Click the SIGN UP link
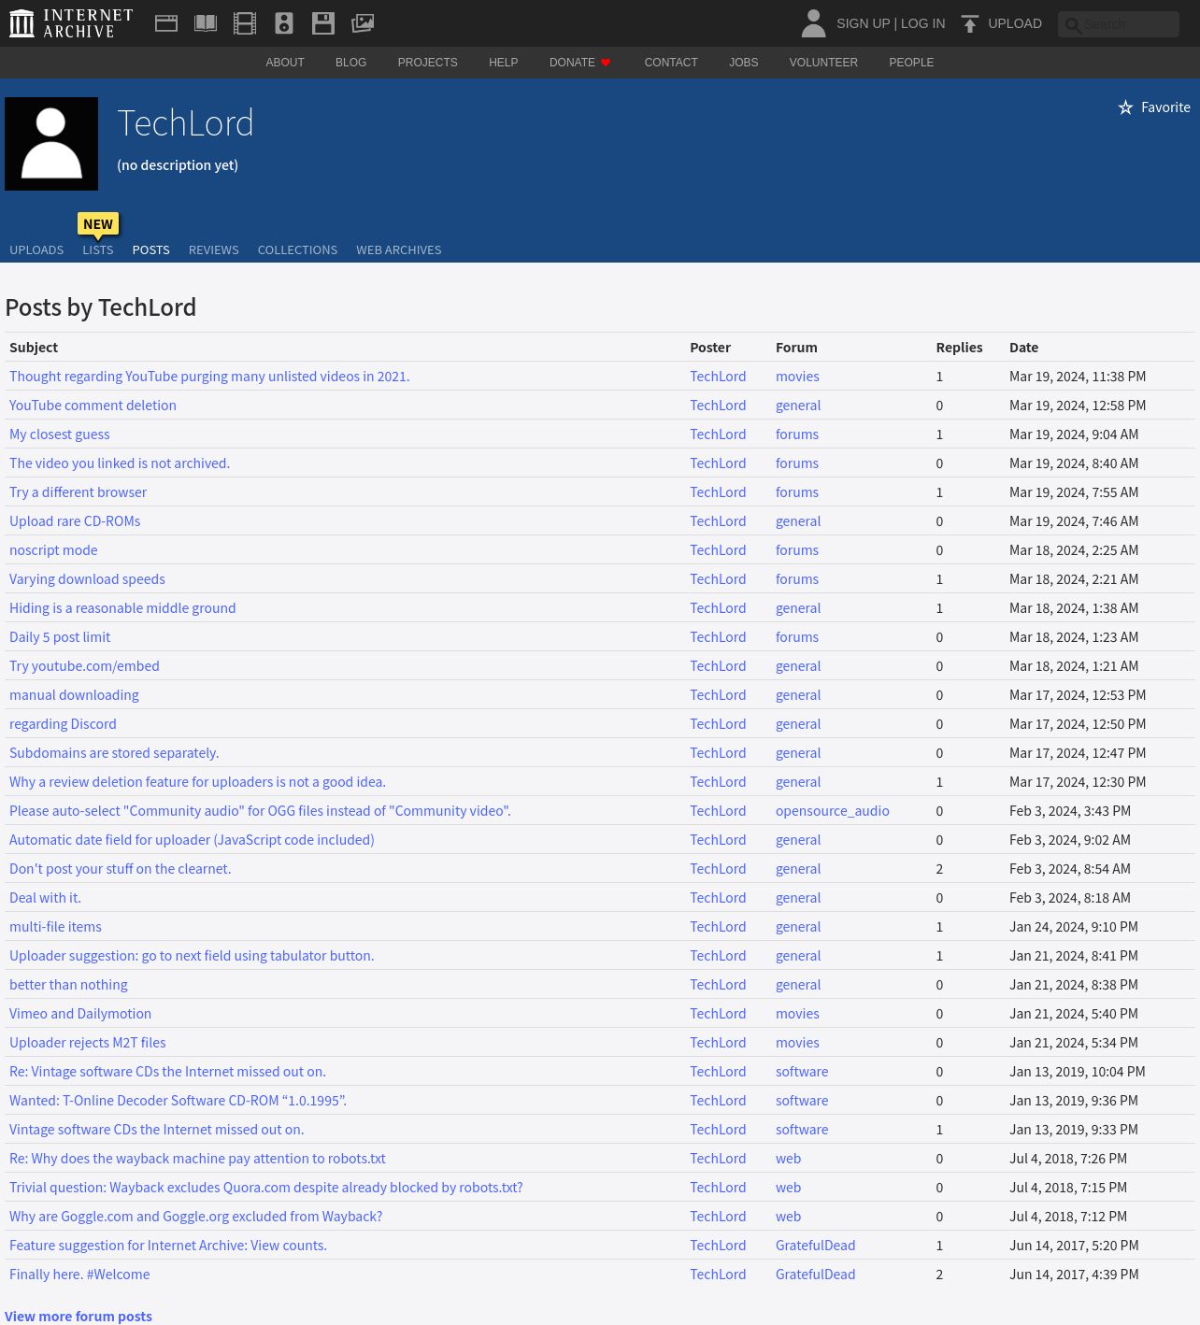This screenshot has height=1325, width=1200. coord(863,23)
